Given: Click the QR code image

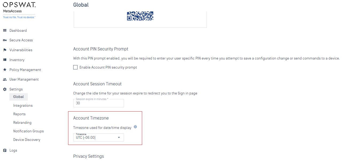Looking at the screenshot, I should point(140,16).
